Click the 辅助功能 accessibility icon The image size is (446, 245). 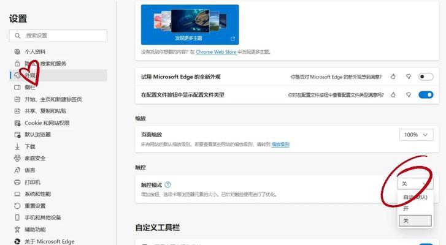[17, 230]
